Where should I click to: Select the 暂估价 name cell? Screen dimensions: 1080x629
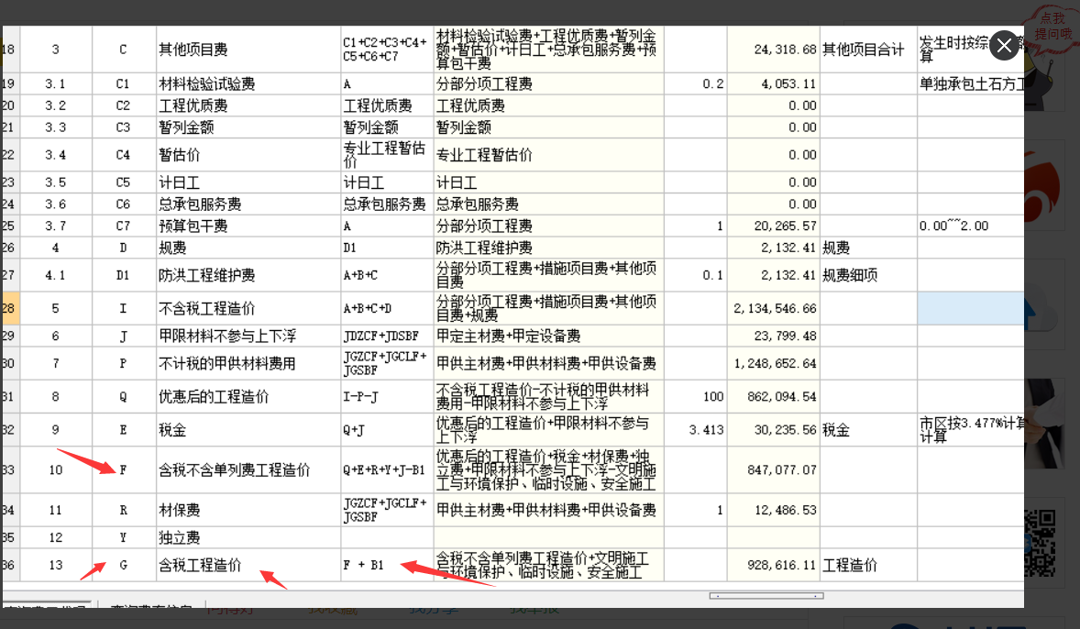[x=248, y=155]
